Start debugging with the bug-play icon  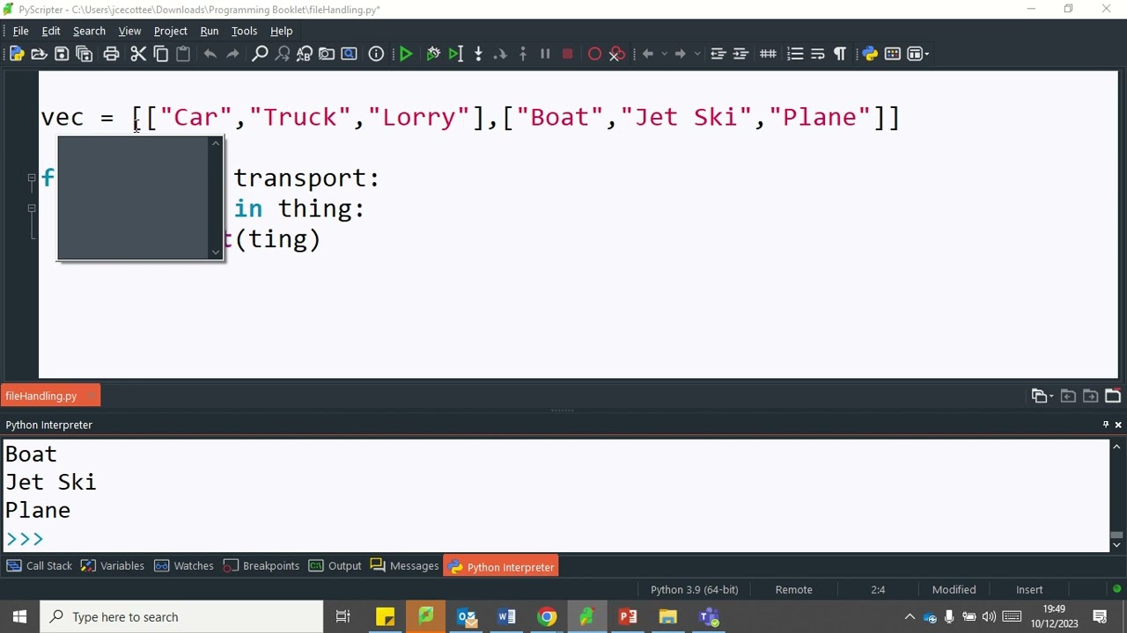pos(433,54)
